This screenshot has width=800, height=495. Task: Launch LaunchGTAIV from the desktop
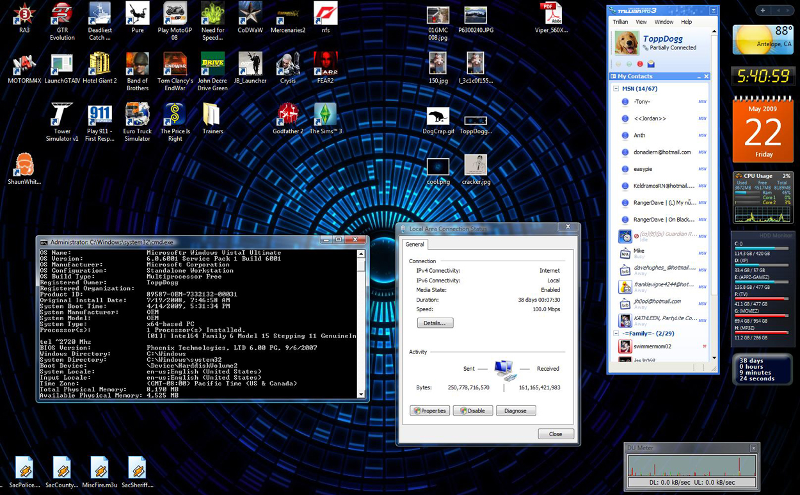[62, 69]
